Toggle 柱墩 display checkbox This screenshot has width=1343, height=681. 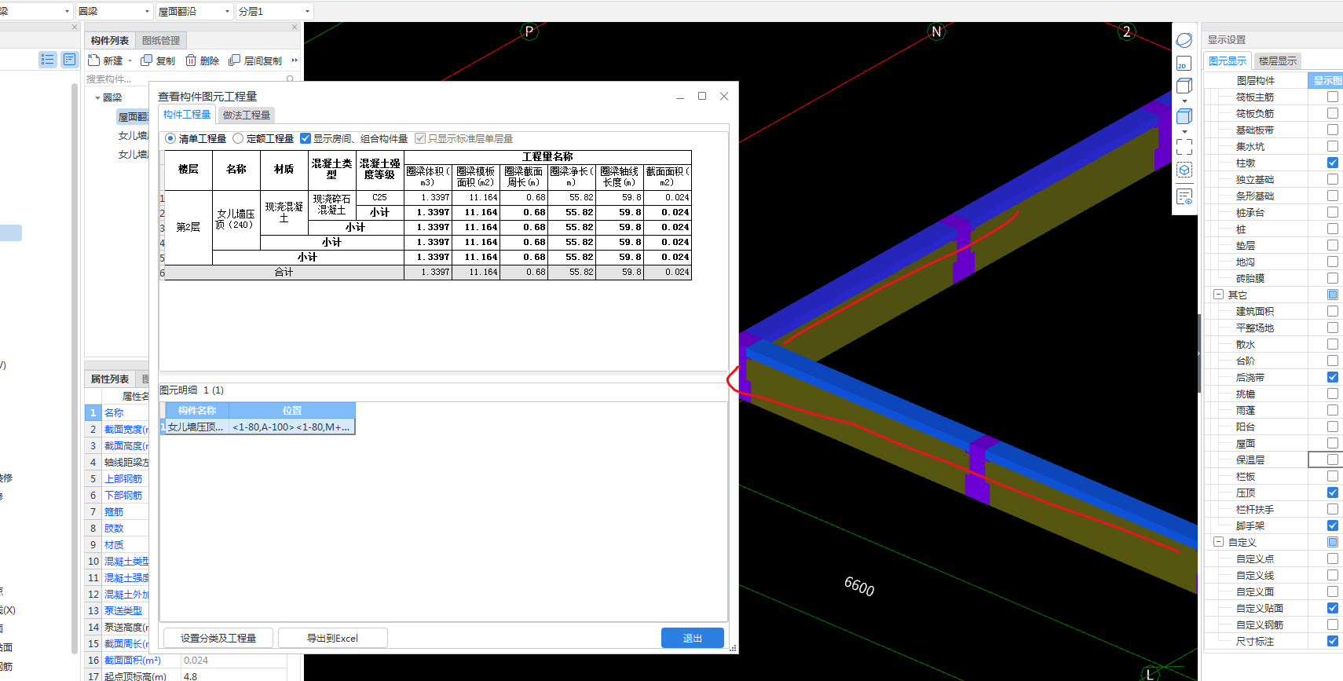pos(1333,163)
